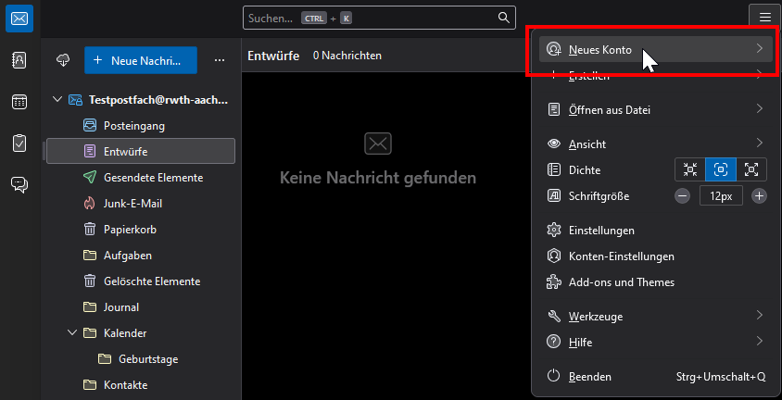782x400 pixels.
Task: Select normal density option
Action: click(x=721, y=169)
